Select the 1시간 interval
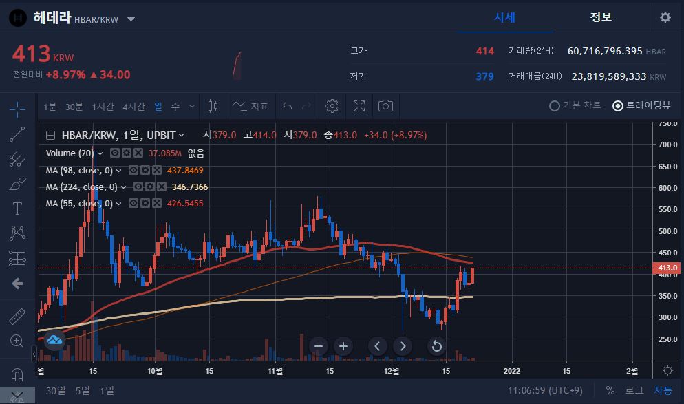 [x=103, y=106]
